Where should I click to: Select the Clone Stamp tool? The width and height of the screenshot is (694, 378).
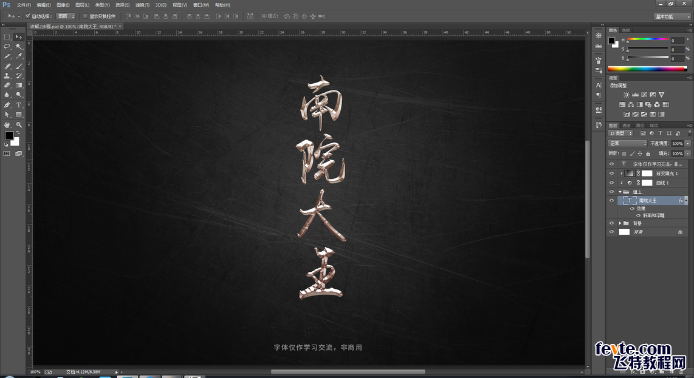coord(7,76)
